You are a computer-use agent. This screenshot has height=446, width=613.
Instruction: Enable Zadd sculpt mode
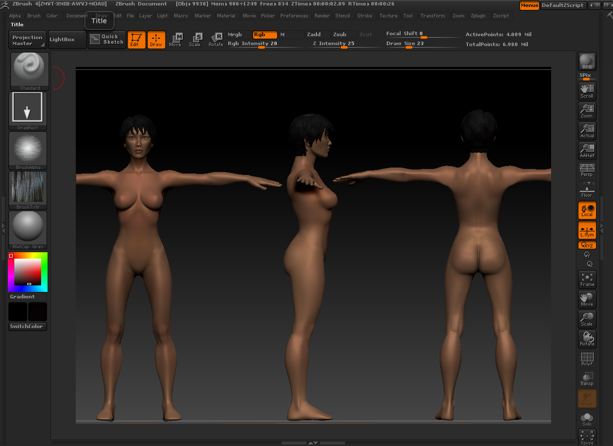point(318,35)
